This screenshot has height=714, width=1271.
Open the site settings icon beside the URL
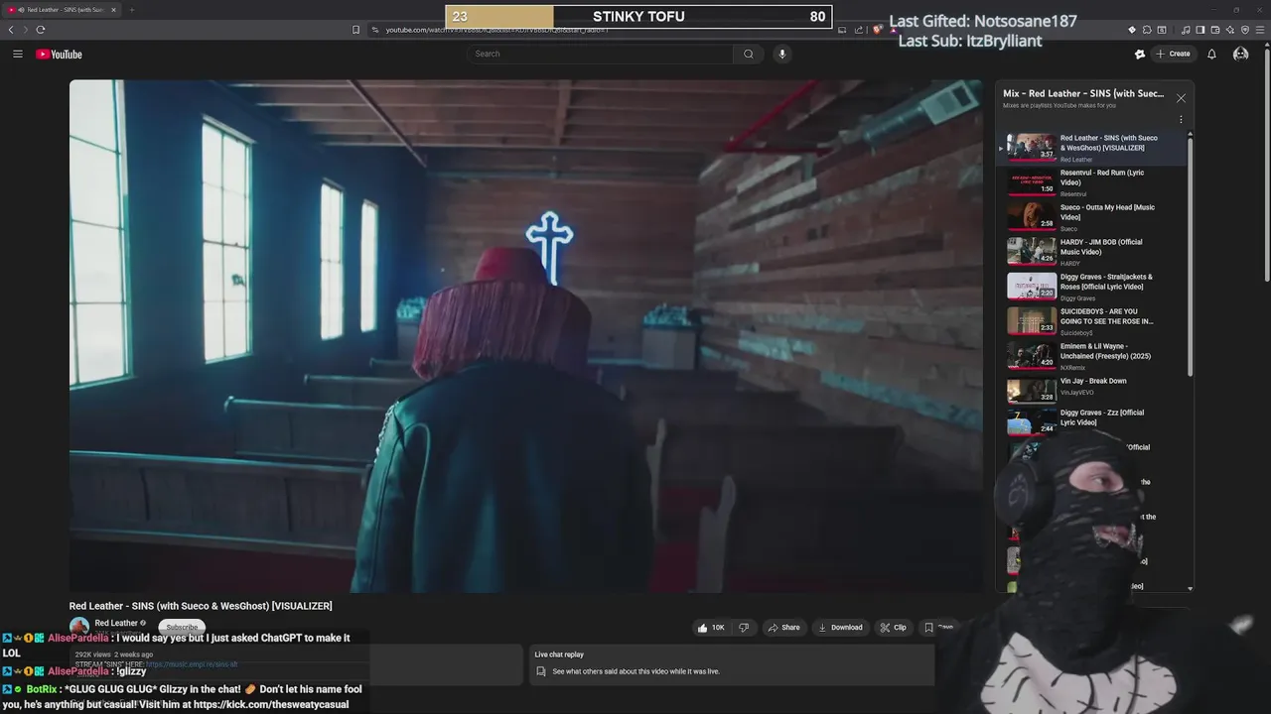pos(375,30)
